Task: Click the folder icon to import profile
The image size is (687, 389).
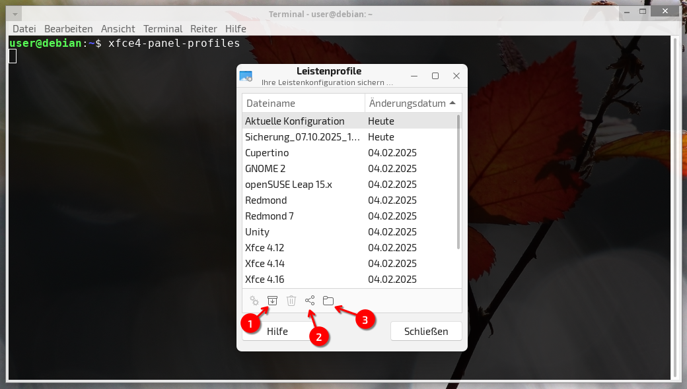Action: click(328, 301)
